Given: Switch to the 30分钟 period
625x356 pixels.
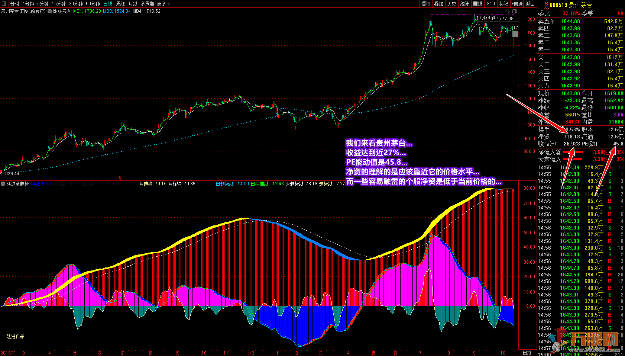Looking at the screenshot, I should pyautogui.click(x=76, y=4).
